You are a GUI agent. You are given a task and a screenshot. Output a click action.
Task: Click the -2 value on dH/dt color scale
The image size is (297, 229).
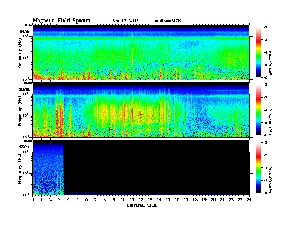click(x=265, y=27)
